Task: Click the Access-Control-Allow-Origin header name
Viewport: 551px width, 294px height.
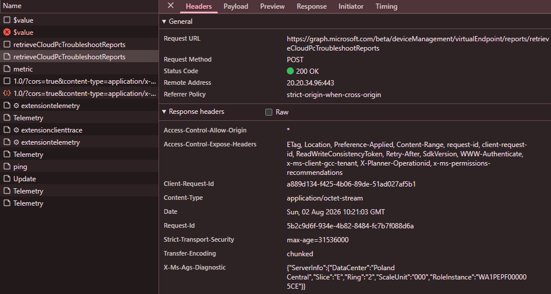Action: pos(205,130)
